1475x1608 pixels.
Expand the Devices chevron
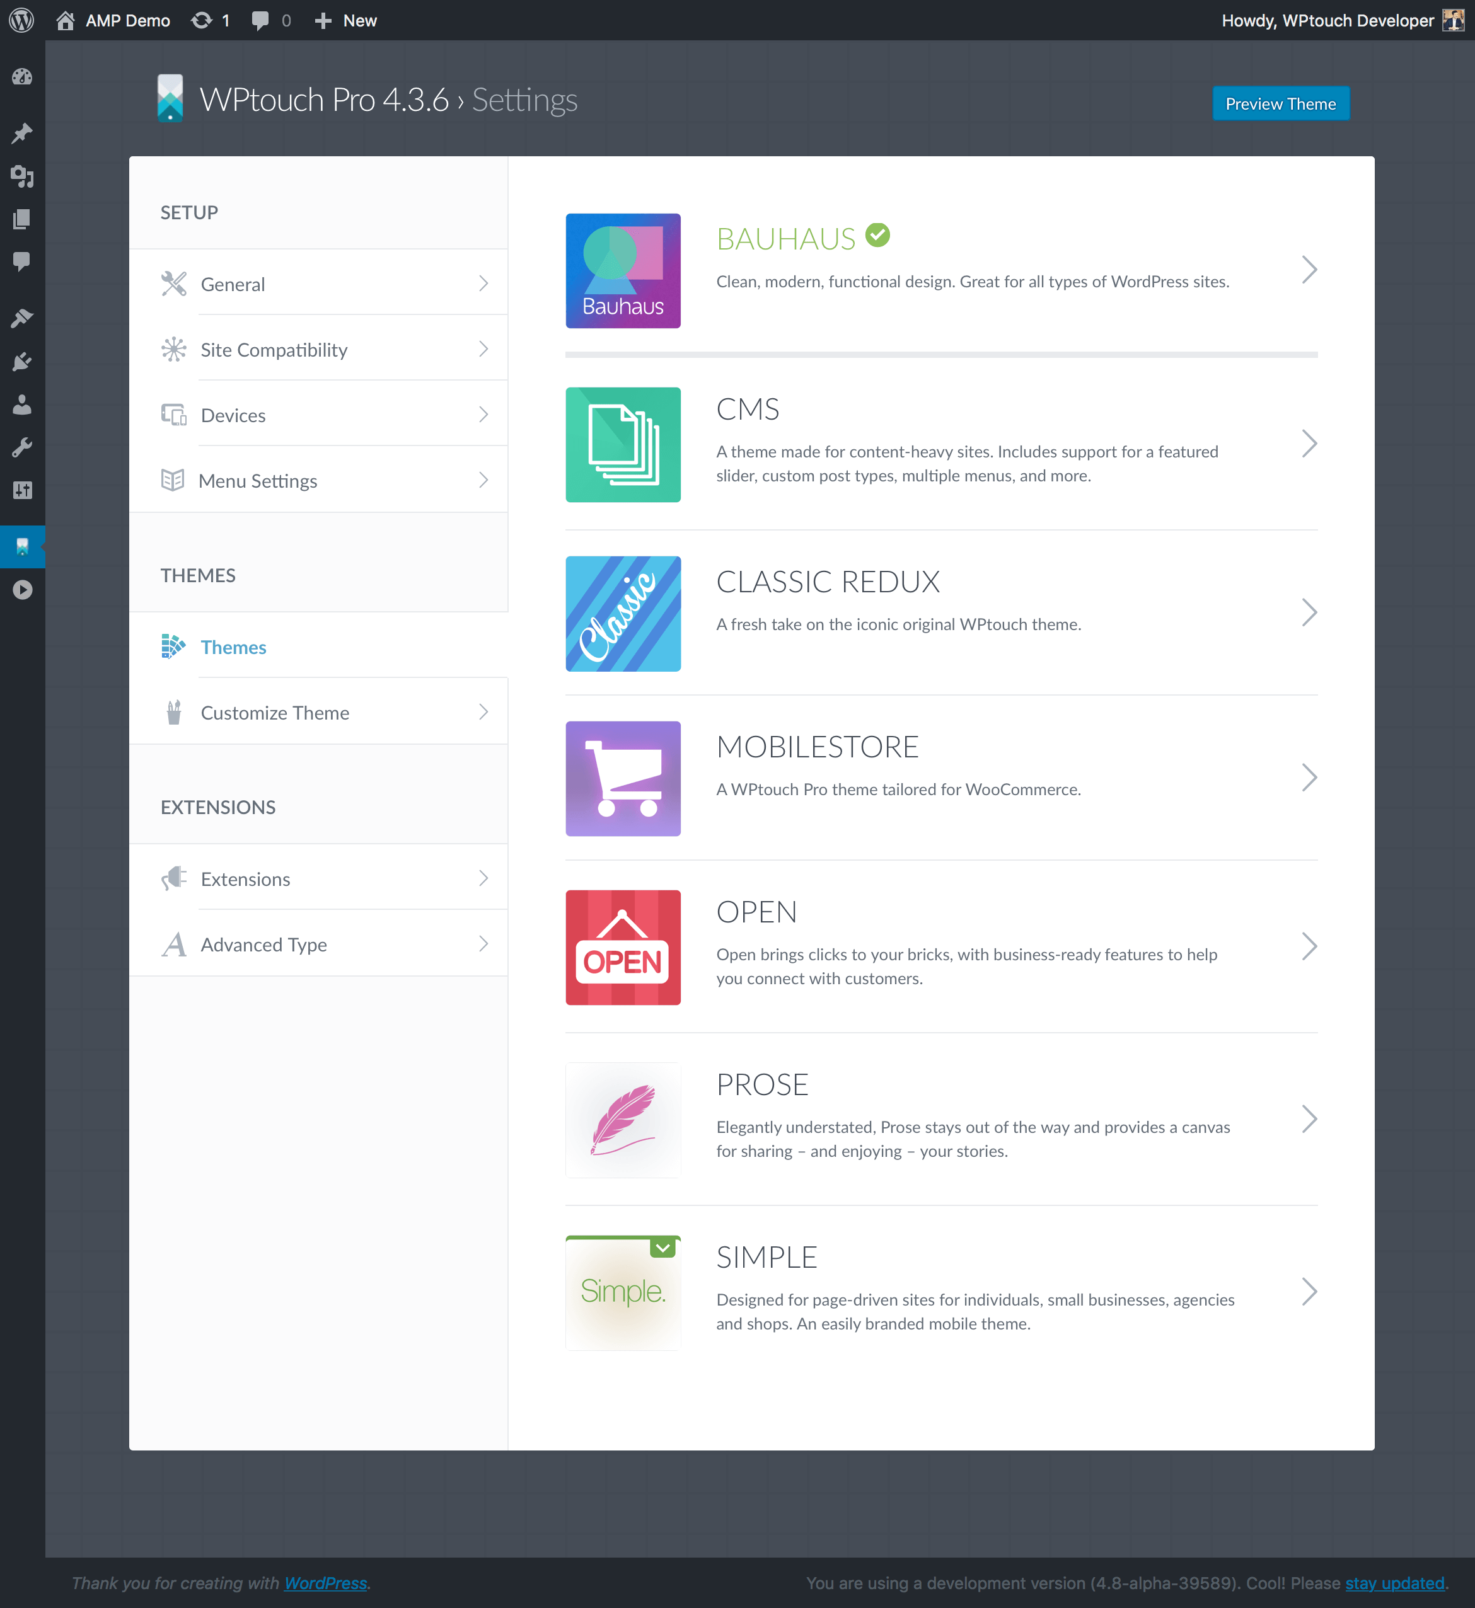pos(483,414)
